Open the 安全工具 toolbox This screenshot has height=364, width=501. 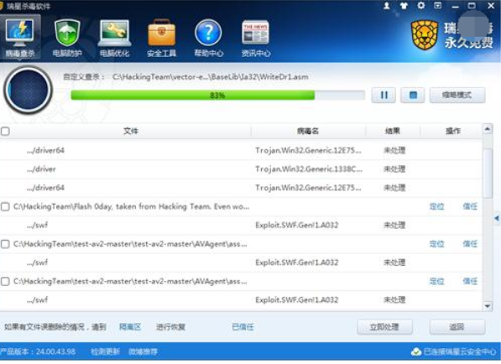(161, 38)
